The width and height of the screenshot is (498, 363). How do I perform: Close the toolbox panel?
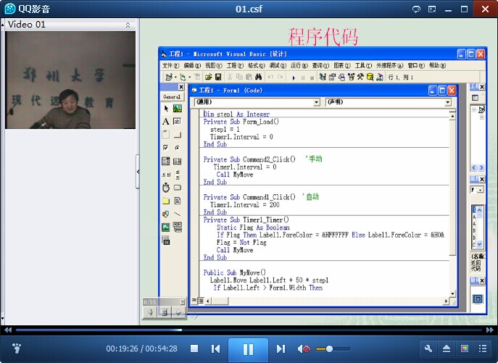[x=181, y=87]
